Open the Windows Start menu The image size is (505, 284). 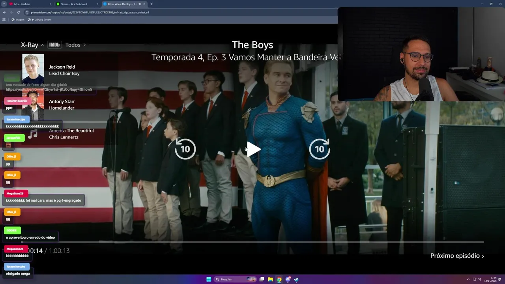[209, 279]
